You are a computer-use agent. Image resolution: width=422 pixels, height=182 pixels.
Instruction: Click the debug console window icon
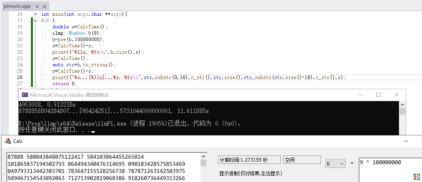coord(25,95)
